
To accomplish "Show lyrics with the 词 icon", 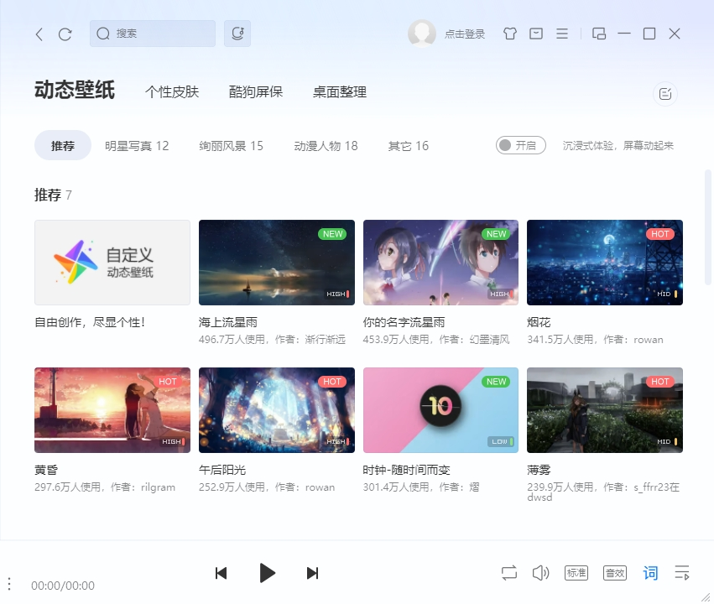I will click(x=650, y=572).
